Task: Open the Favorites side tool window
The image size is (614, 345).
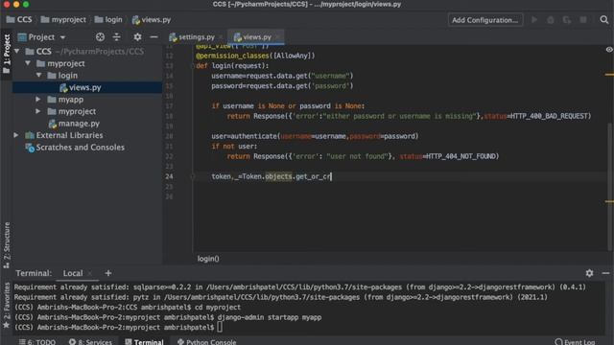Action: [7, 305]
